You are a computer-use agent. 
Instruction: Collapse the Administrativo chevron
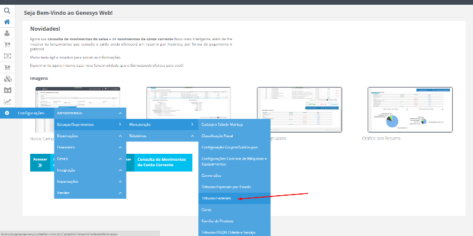click(120, 114)
